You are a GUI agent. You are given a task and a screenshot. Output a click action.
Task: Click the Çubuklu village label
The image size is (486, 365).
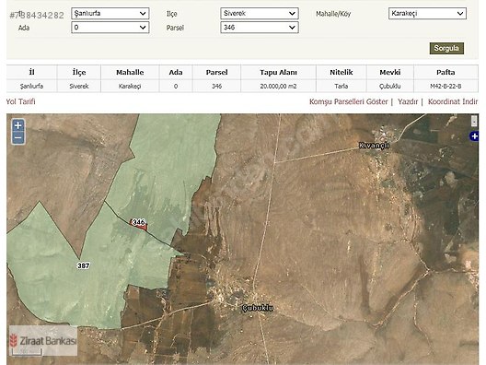(x=257, y=308)
